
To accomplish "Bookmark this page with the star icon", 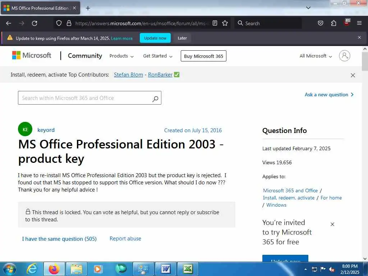I will pyautogui.click(x=225, y=23).
